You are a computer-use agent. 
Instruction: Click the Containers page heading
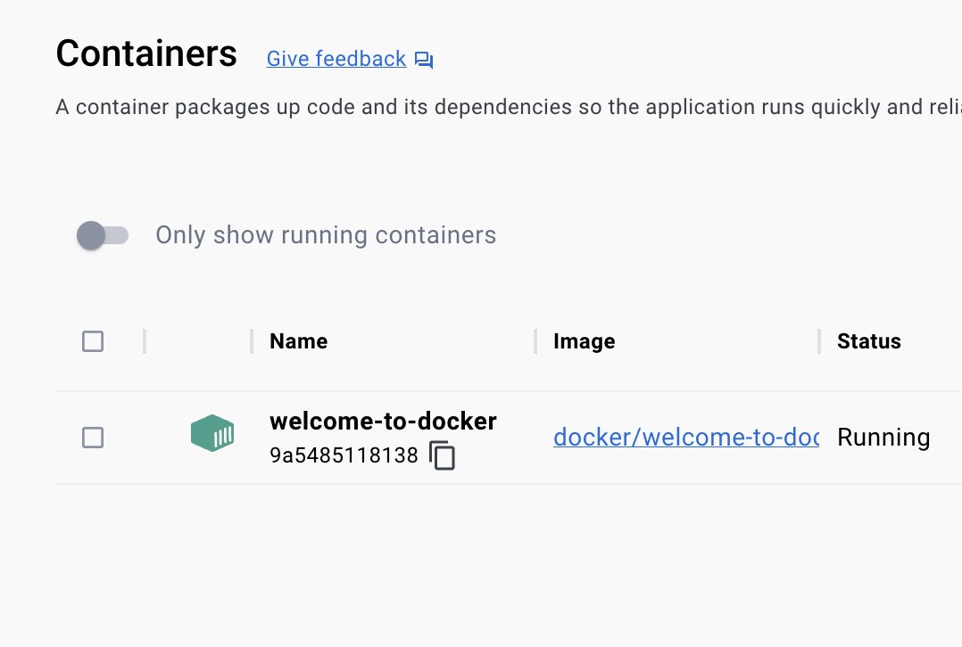[x=146, y=53]
